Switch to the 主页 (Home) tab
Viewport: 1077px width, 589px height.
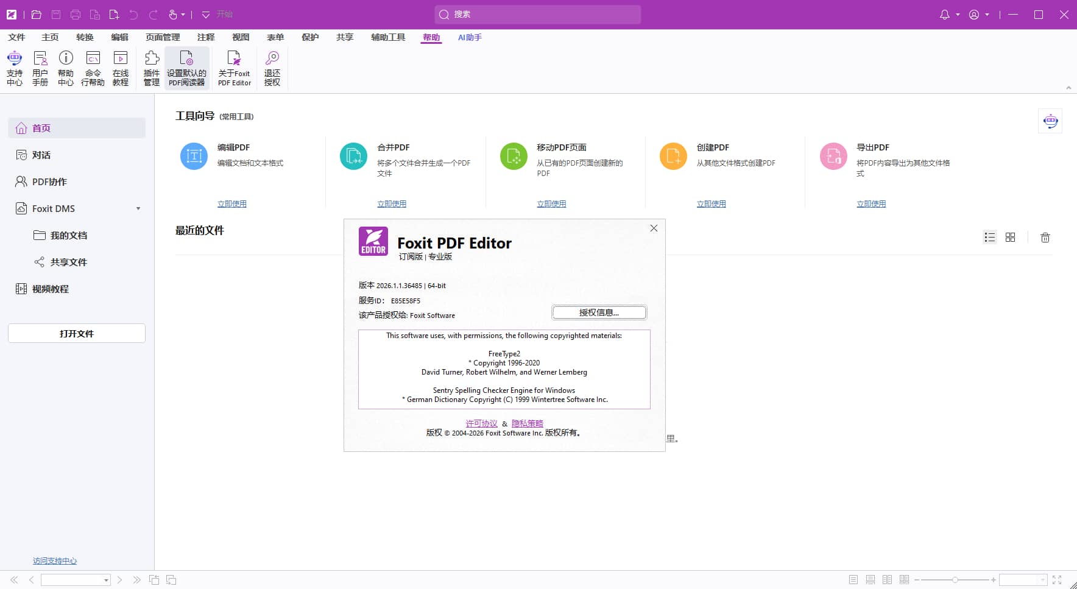[50, 37]
